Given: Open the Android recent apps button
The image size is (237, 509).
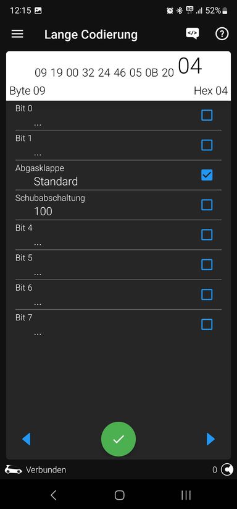Looking at the screenshot, I should click(x=186, y=495).
